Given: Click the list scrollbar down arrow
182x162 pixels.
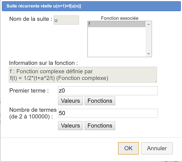Looking at the screenshot, I should coord(149,54).
